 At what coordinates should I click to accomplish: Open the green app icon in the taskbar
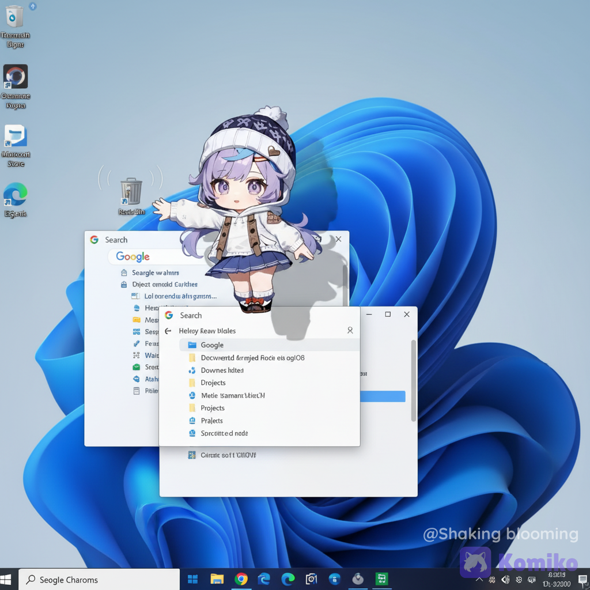pyautogui.click(x=381, y=578)
